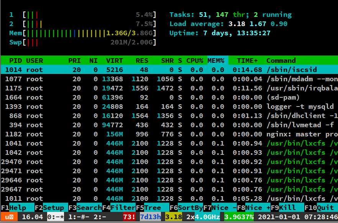Select the /sbin/dhclient process row
This screenshot has width=338, height=223.
point(169,116)
